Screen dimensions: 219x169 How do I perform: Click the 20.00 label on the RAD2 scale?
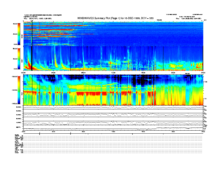15,34
